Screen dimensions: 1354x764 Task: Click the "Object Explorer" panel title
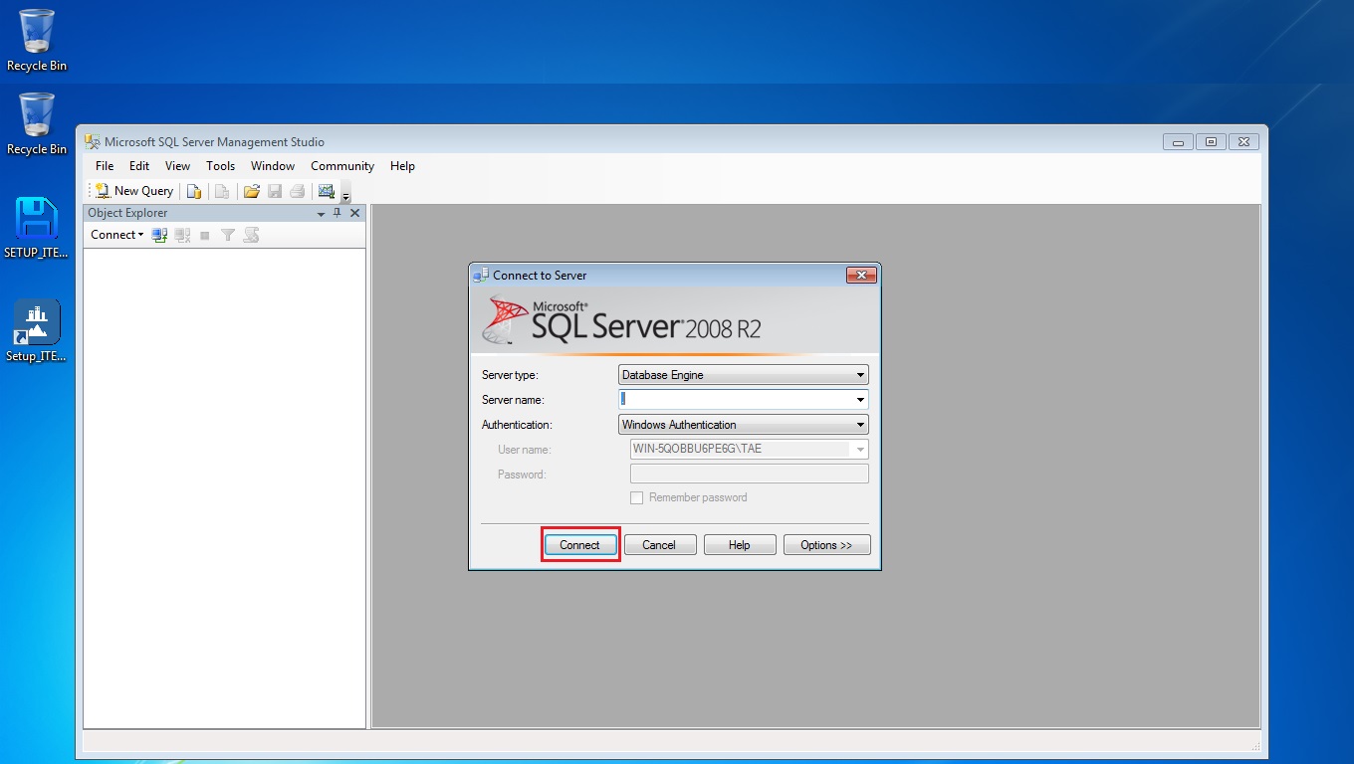point(127,213)
